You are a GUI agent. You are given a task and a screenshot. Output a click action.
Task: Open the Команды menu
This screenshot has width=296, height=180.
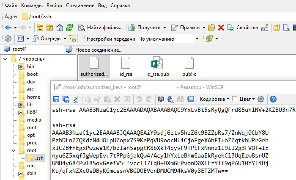tap(32, 6)
